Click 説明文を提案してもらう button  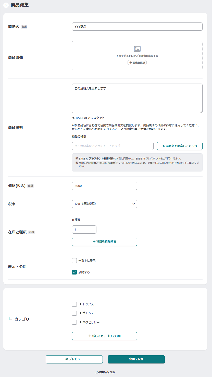(x=180, y=146)
